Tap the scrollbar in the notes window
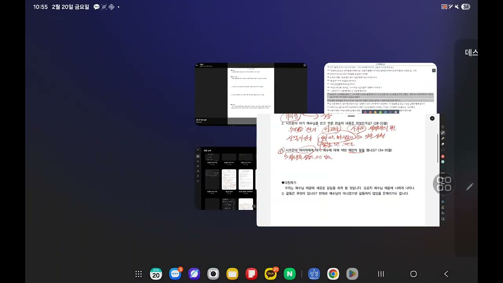This screenshot has height=283, width=503. [438, 148]
